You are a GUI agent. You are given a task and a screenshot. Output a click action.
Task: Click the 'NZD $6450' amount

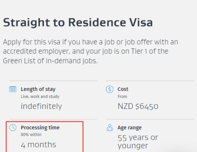pyautogui.click(x=138, y=106)
